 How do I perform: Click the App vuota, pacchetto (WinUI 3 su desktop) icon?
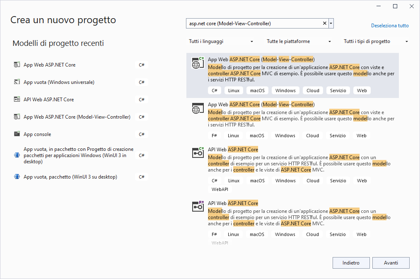pos(17,176)
